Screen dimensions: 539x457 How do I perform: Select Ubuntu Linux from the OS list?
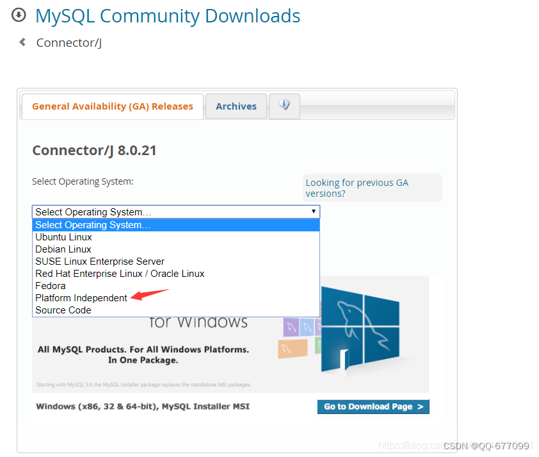pyautogui.click(x=63, y=237)
